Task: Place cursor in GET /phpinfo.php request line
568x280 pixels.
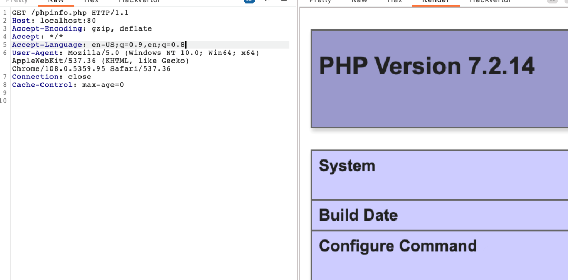Action: (x=70, y=13)
